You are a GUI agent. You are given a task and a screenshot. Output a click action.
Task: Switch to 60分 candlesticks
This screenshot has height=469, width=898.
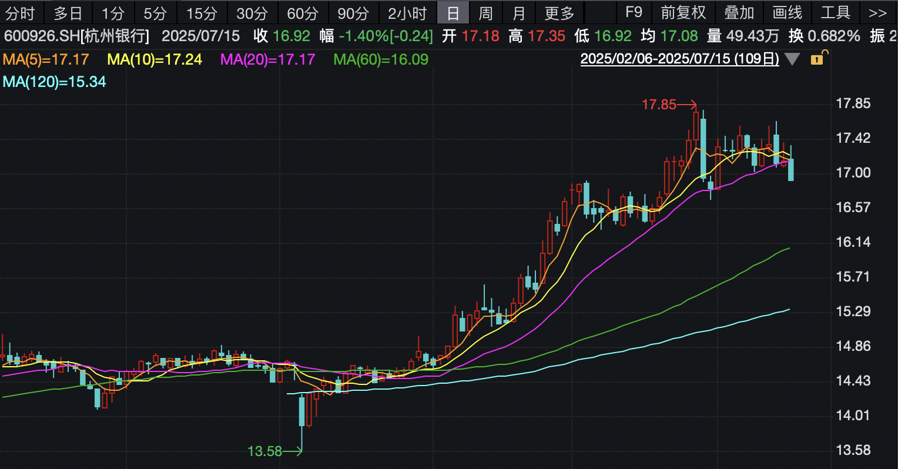(x=303, y=13)
